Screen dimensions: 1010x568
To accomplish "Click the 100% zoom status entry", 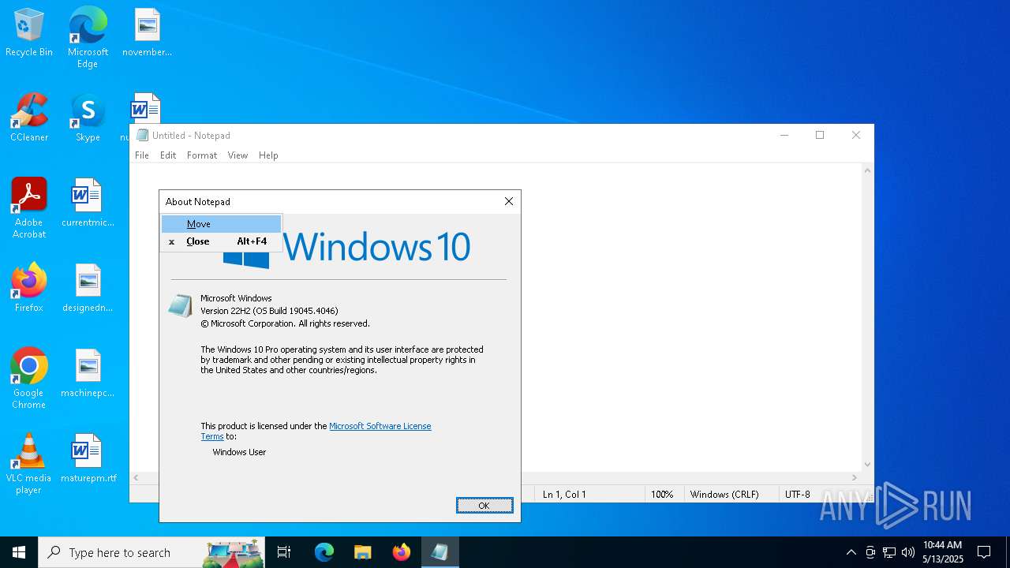I will pos(662,495).
